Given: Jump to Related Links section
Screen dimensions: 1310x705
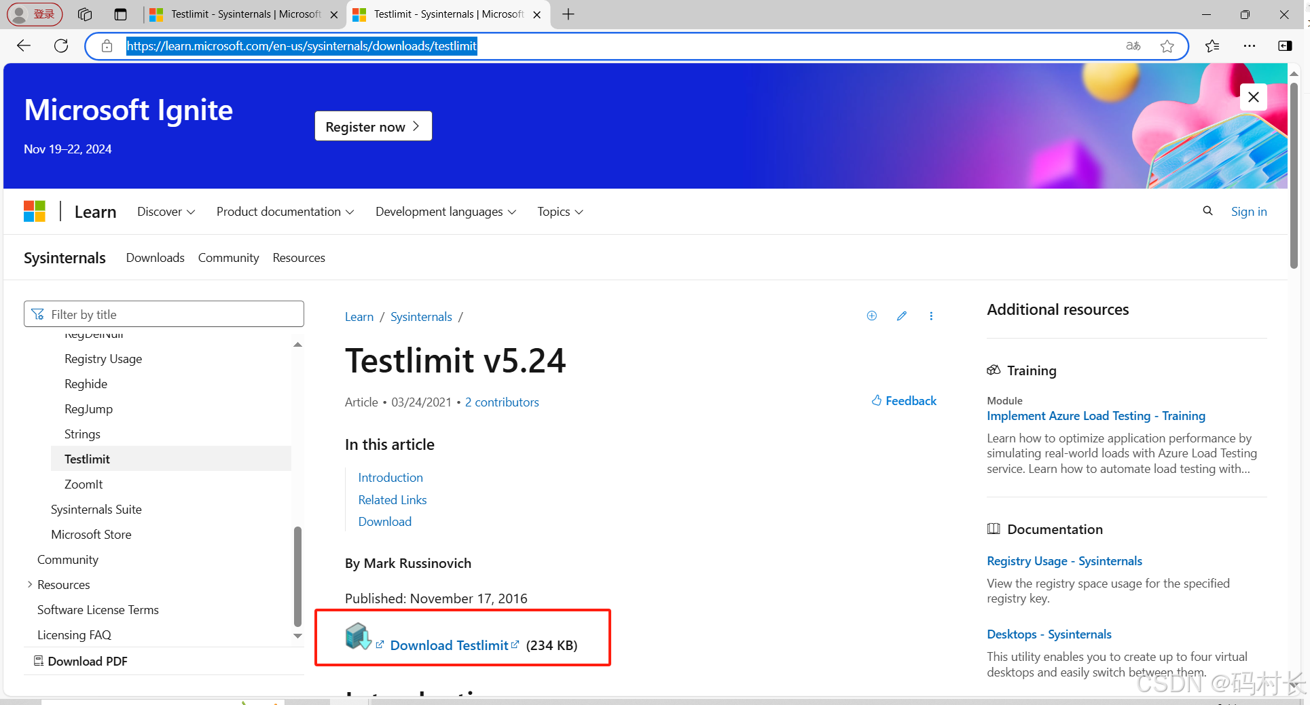Looking at the screenshot, I should click(x=393, y=500).
